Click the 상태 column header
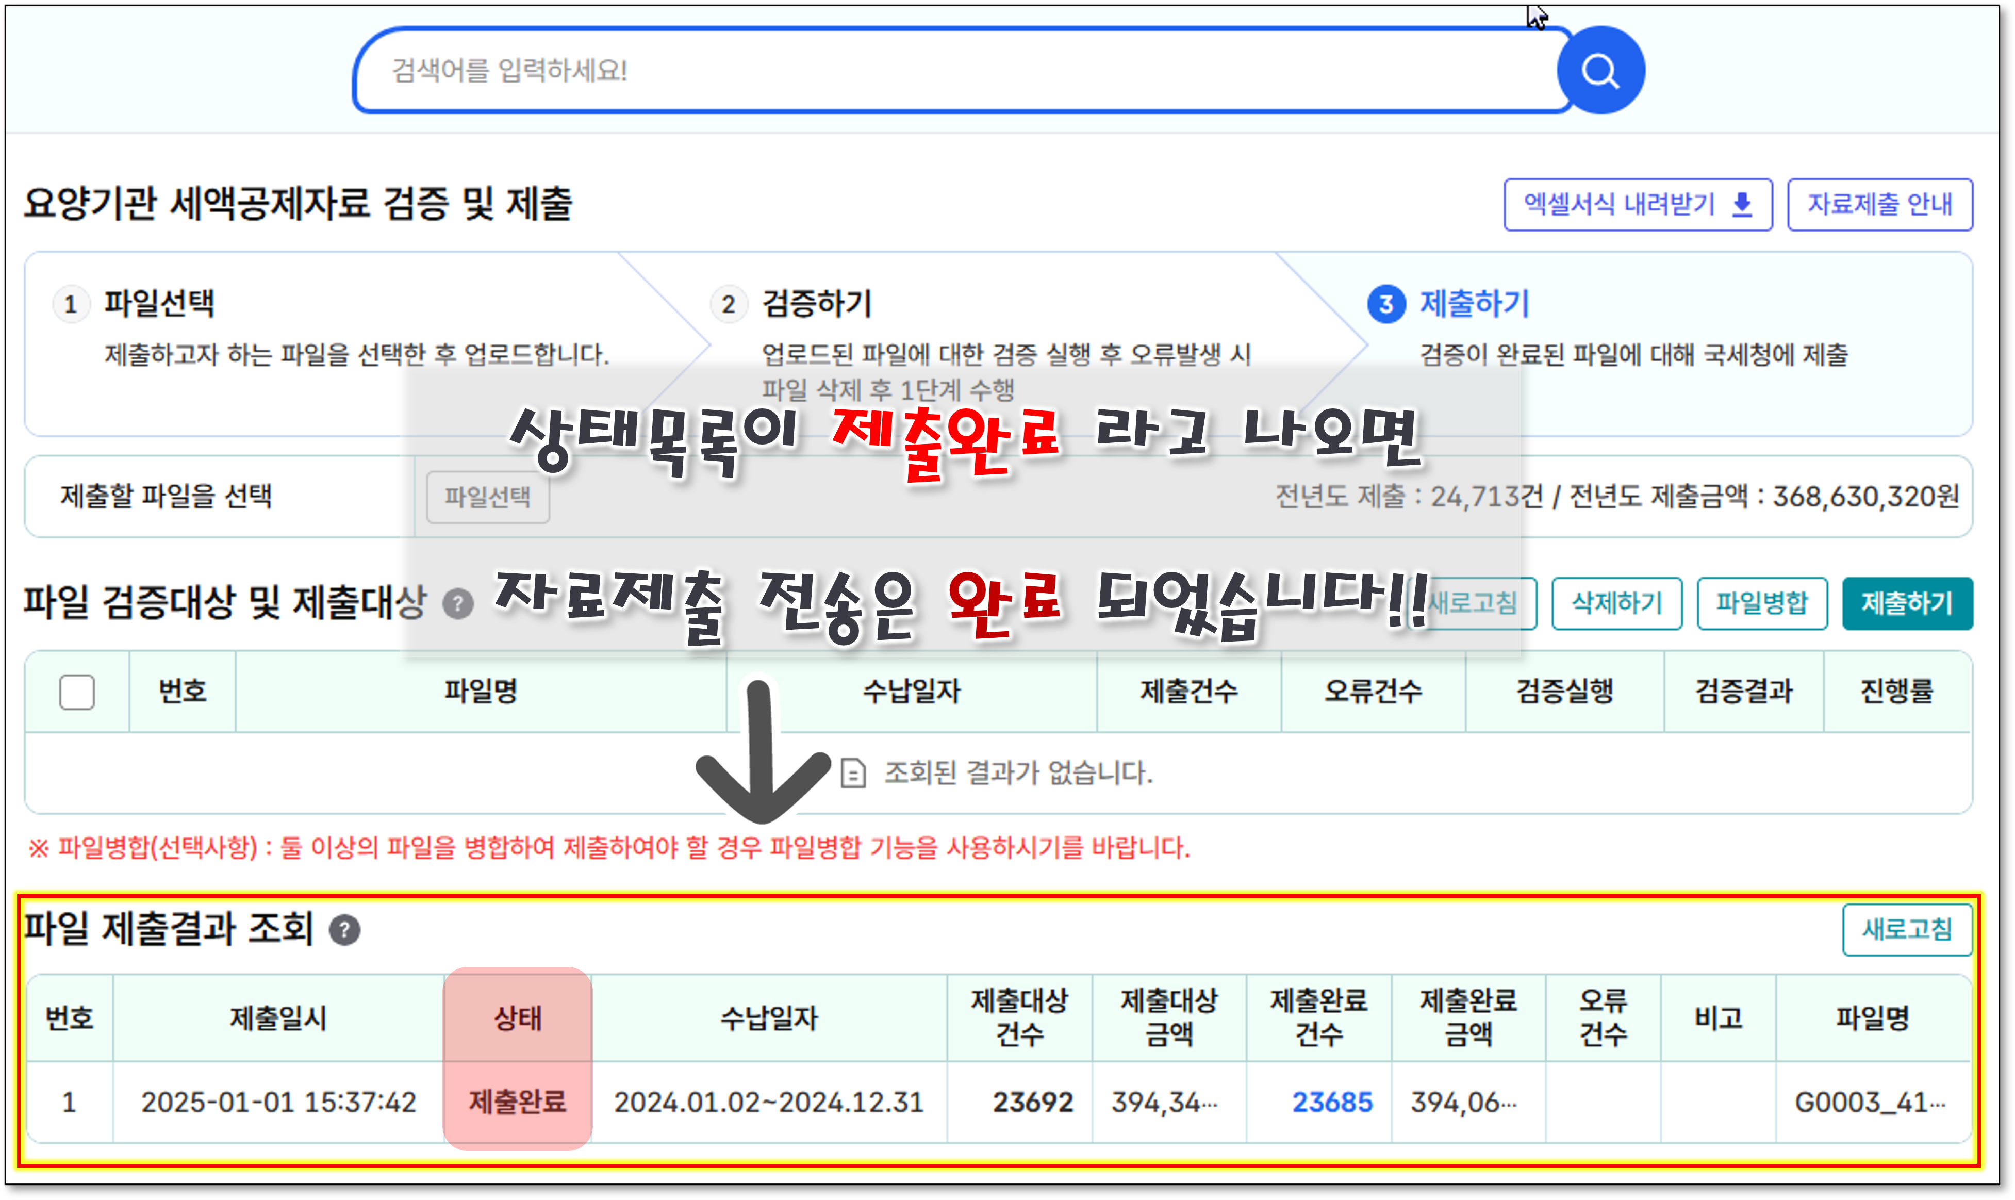This screenshot has height=1200, width=2015. coord(517,1018)
